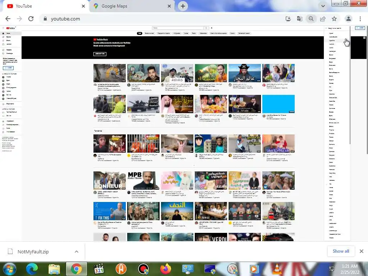
Task: Launch Firefox from the taskbar
Action: pos(166,269)
